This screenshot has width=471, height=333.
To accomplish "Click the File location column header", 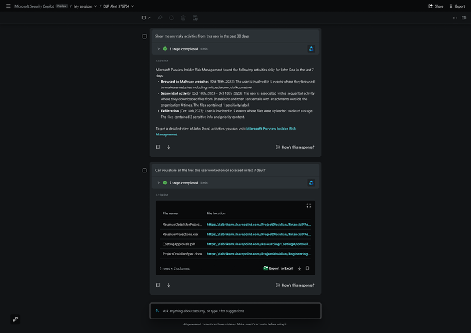I will click(216, 213).
